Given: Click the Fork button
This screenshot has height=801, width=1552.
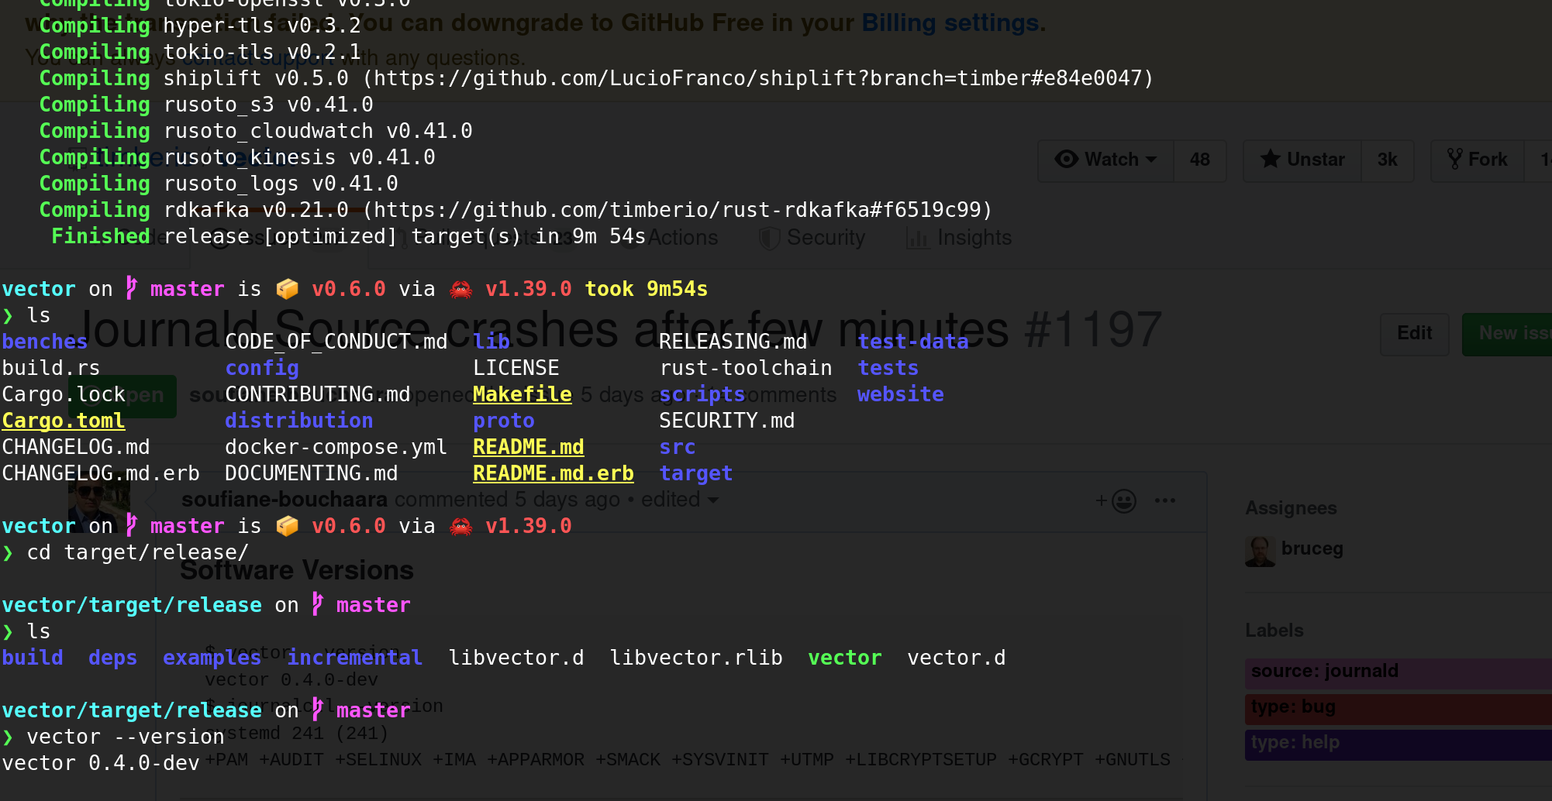Looking at the screenshot, I should 1478,160.
